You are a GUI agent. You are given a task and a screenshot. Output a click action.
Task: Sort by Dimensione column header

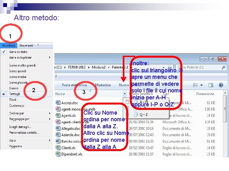(205, 94)
